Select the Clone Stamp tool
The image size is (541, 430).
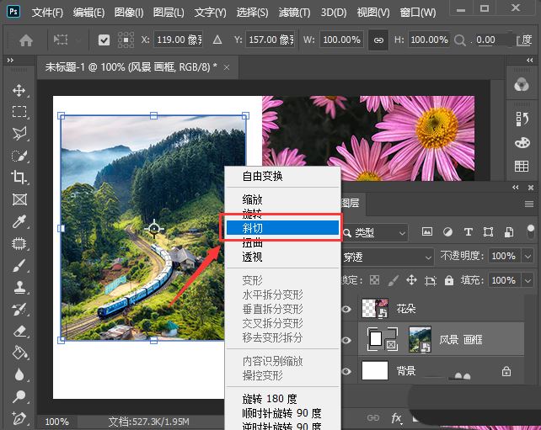[x=19, y=287]
